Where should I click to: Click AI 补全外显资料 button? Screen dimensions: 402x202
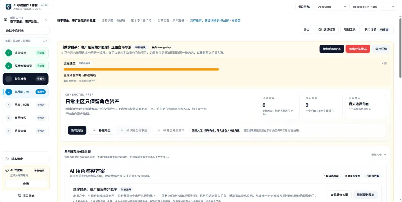[x=170, y=131]
